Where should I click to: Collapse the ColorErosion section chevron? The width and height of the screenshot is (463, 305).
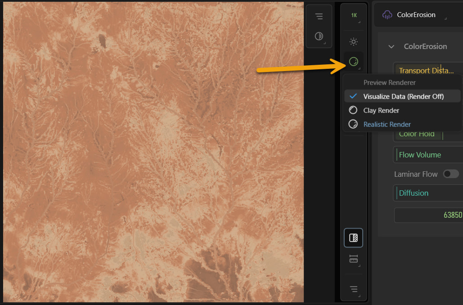[x=391, y=46]
